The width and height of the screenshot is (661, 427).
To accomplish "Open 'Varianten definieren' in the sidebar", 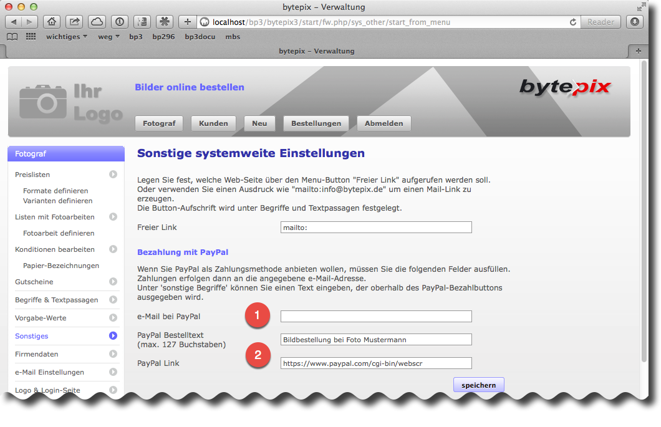I will click(58, 201).
